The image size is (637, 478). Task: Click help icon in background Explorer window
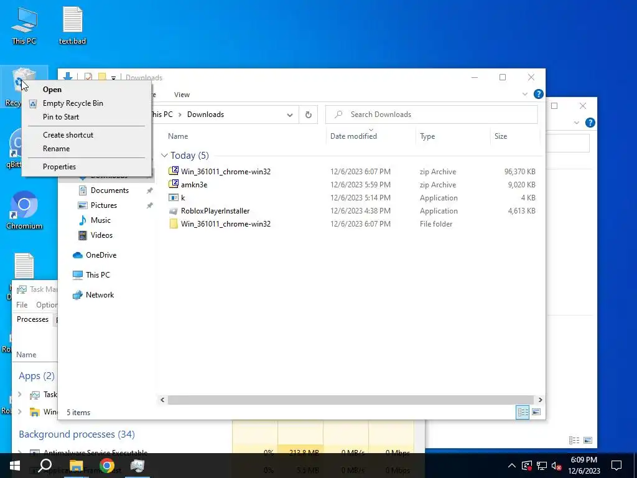590,123
